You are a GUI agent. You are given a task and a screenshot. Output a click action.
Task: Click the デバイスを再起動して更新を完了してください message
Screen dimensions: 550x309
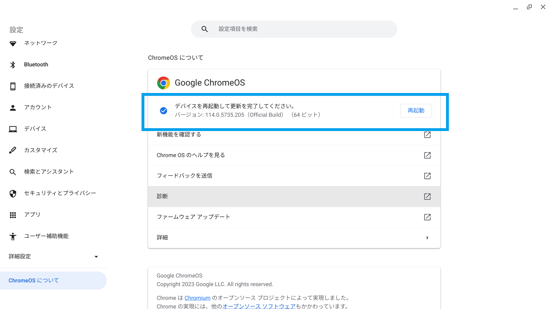[235, 106]
